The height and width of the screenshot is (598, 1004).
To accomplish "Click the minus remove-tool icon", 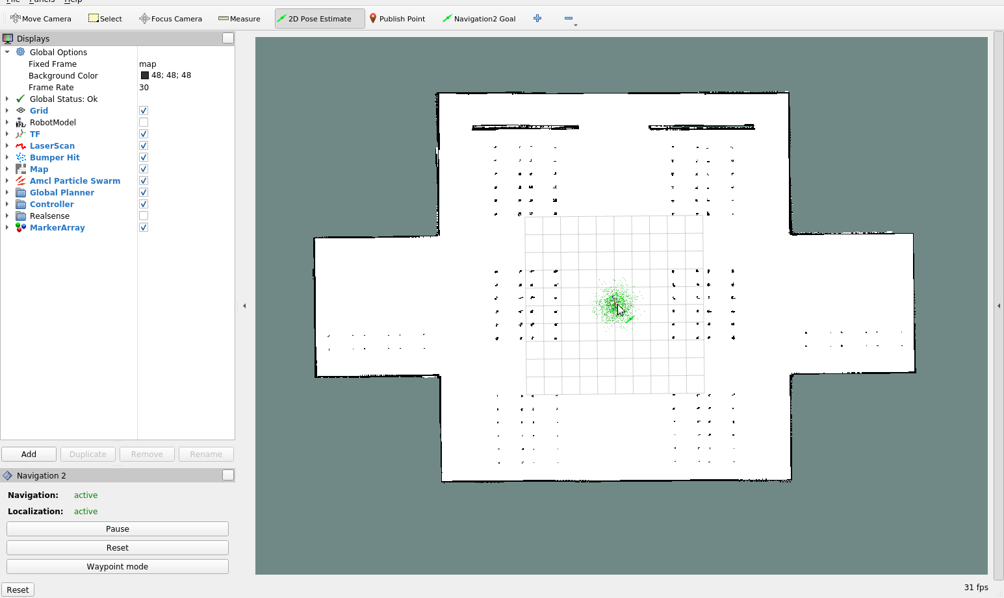I will click(569, 19).
